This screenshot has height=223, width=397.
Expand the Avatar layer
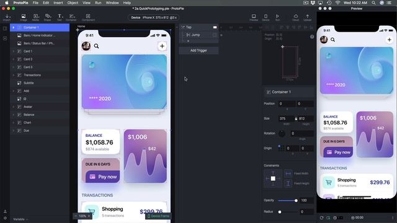coord(14,107)
